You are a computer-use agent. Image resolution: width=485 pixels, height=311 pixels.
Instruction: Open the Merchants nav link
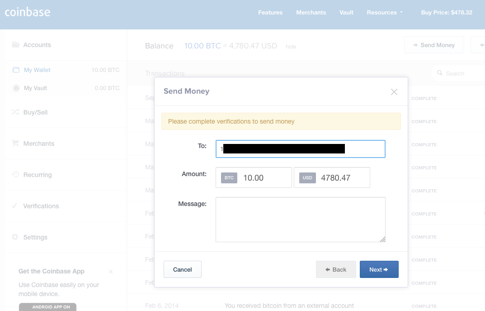coord(311,12)
